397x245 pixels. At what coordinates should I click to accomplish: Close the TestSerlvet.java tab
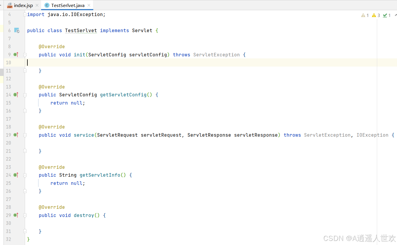pos(89,5)
